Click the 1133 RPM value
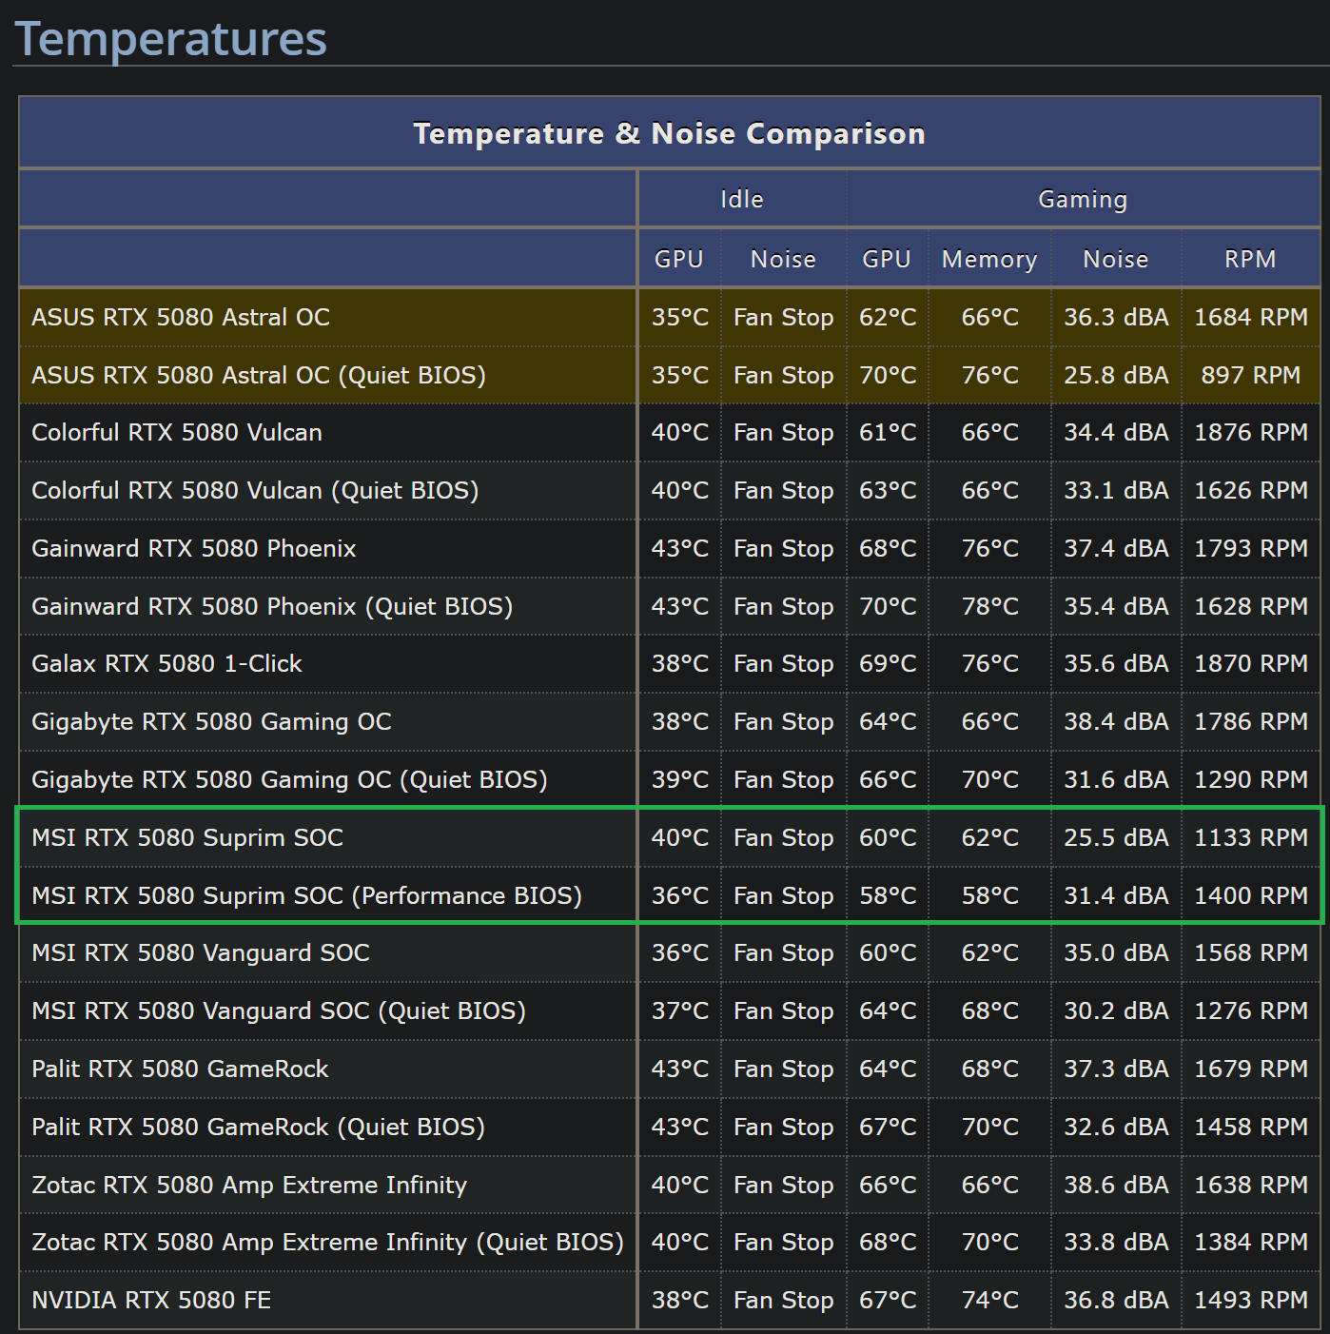This screenshot has width=1330, height=1334. (x=1250, y=837)
